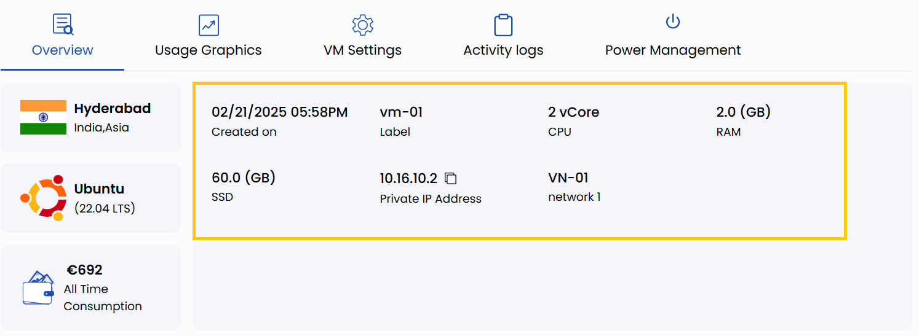Click the Activity logs clipboard icon

pos(503,25)
